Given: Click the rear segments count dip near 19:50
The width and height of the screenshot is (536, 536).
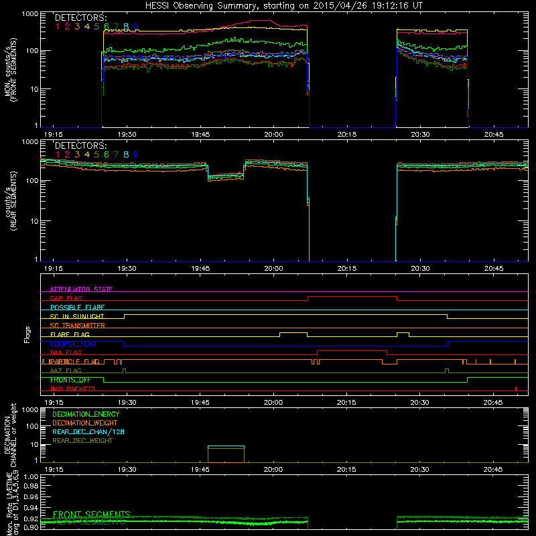Looking at the screenshot, I should pyautogui.click(x=226, y=177).
